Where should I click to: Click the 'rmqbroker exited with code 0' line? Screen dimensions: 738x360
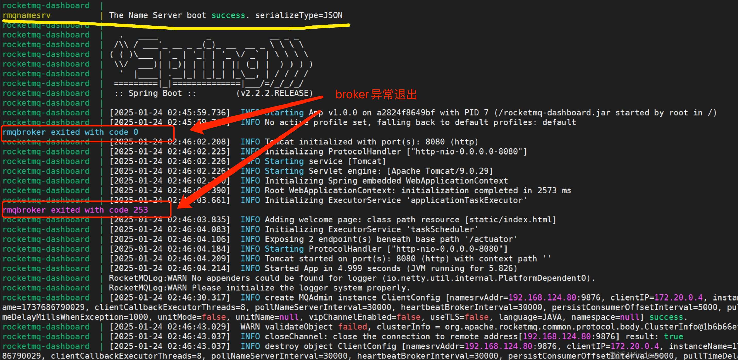(71, 132)
